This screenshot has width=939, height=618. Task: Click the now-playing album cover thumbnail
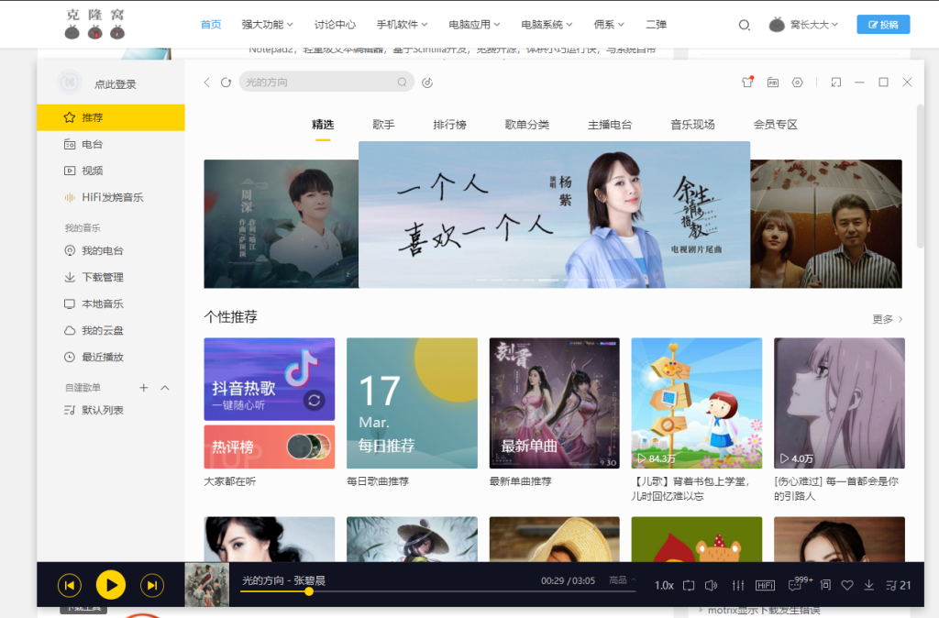[x=206, y=585]
